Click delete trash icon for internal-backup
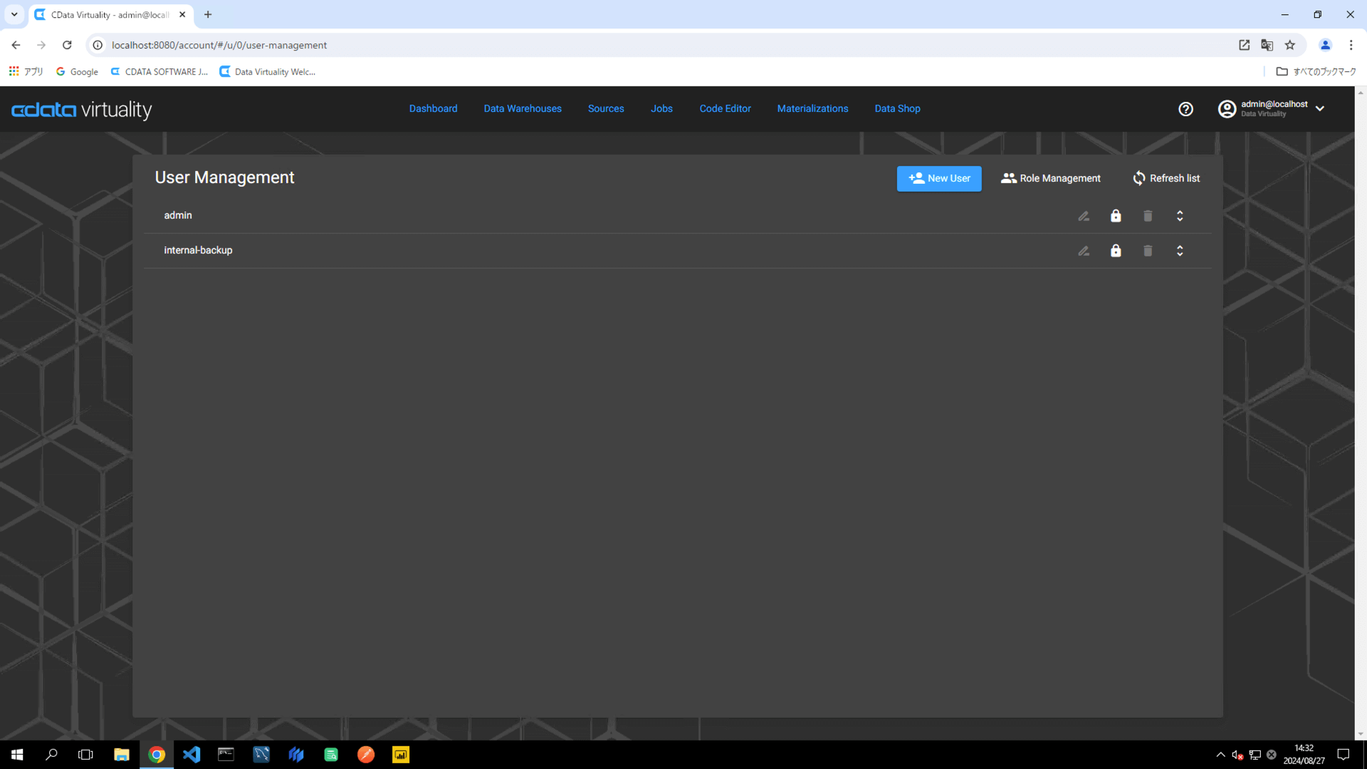 (x=1148, y=251)
